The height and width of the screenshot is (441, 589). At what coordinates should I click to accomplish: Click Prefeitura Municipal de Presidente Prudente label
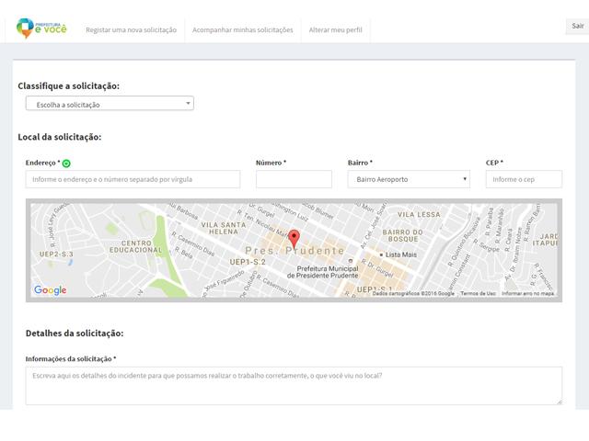pyautogui.click(x=323, y=272)
